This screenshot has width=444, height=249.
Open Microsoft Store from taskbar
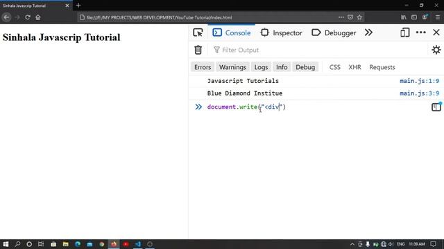[53, 244]
